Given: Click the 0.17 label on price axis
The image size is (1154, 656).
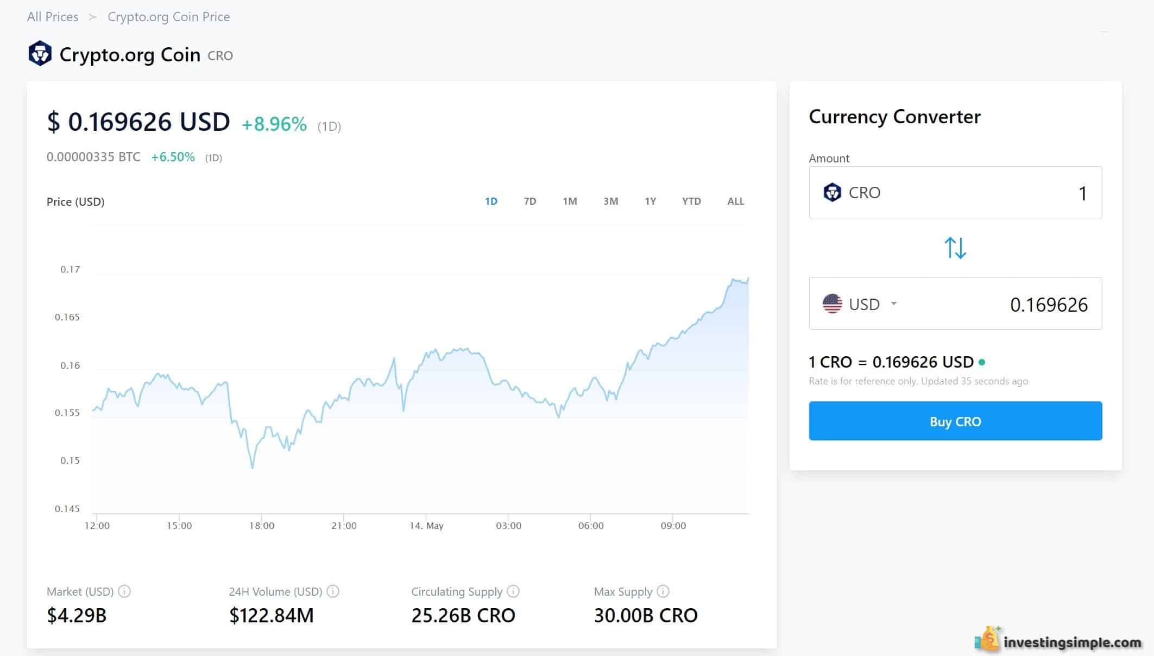Looking at the screenshot, I should click(70, 269).
